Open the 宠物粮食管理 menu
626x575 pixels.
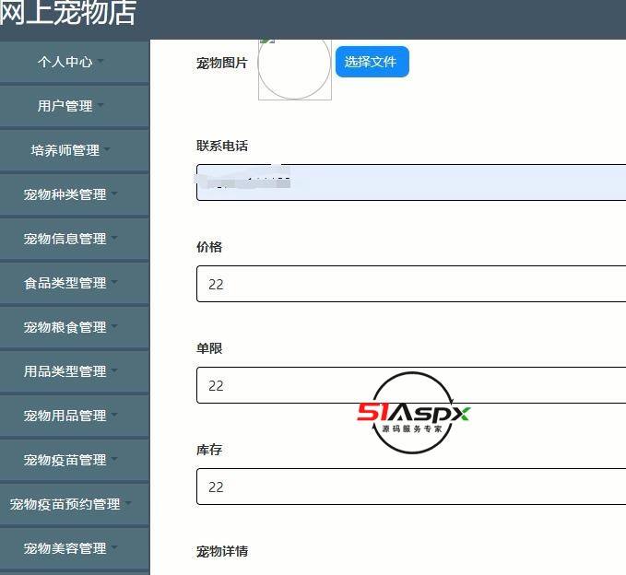(x=75, y=328)
